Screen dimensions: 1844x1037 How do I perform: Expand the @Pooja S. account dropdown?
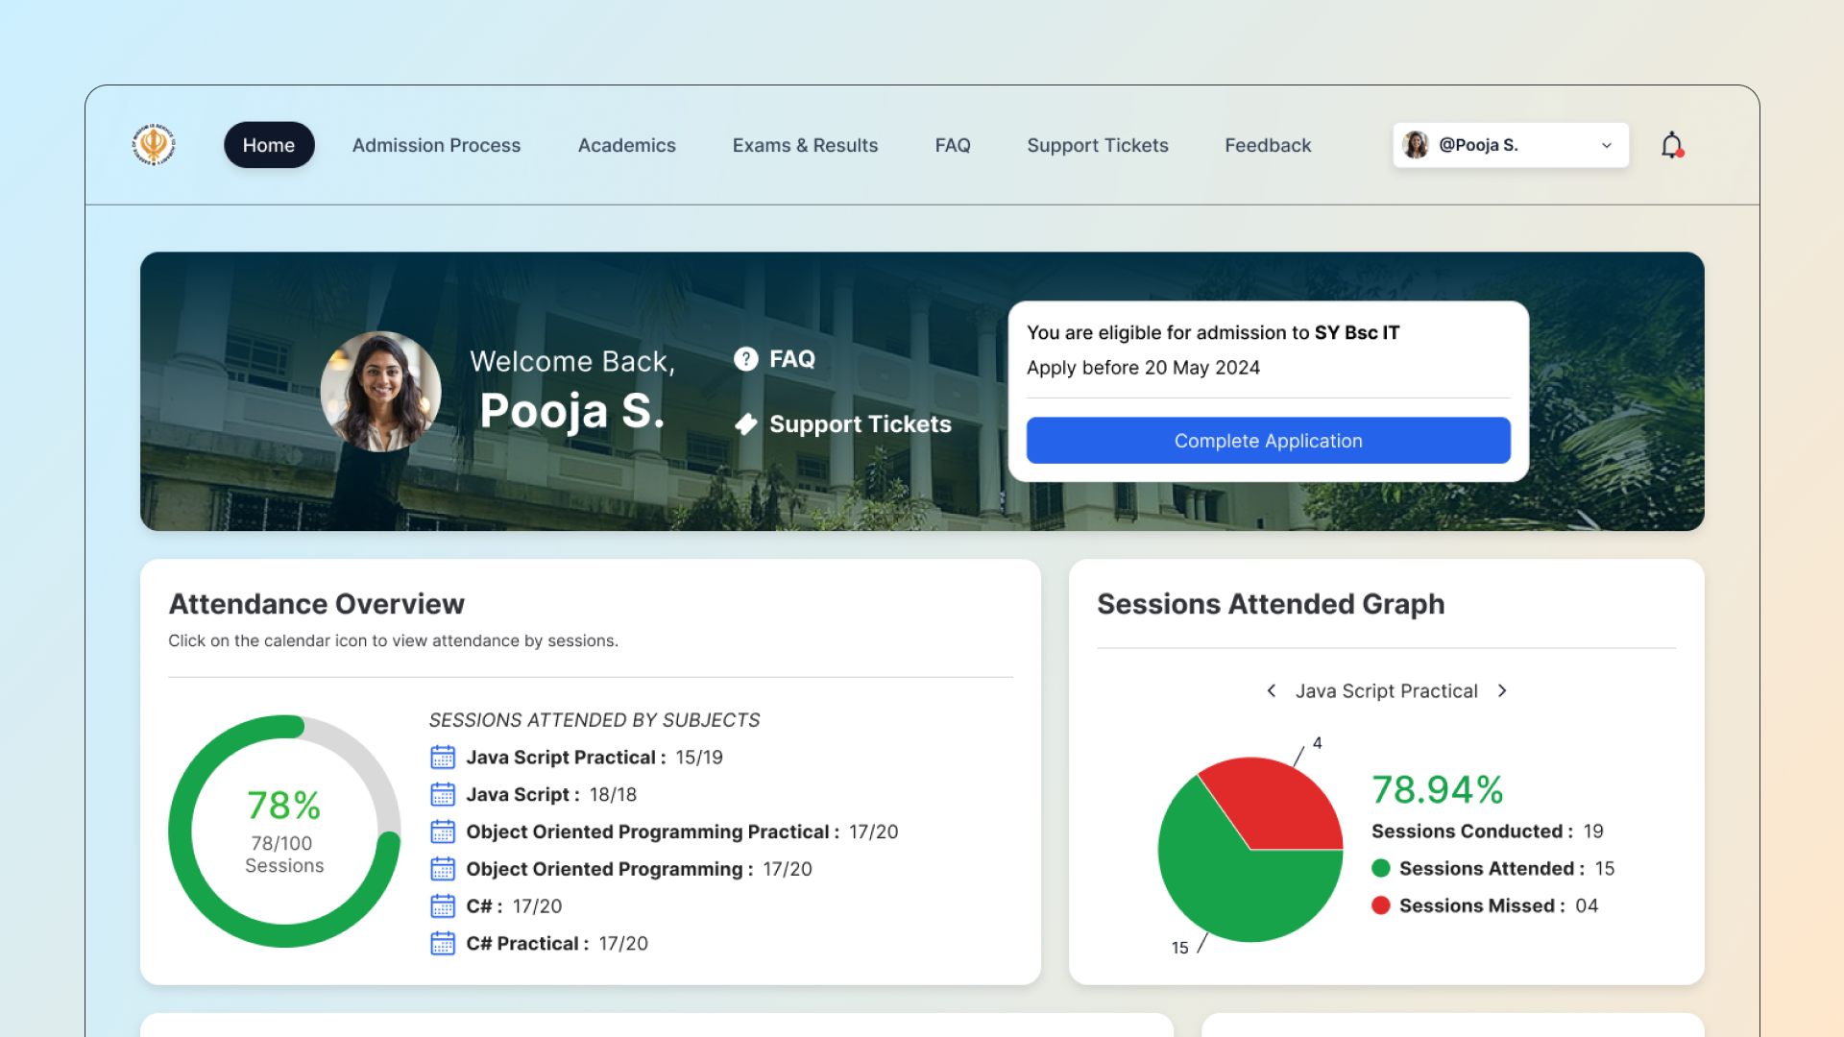1511,145
